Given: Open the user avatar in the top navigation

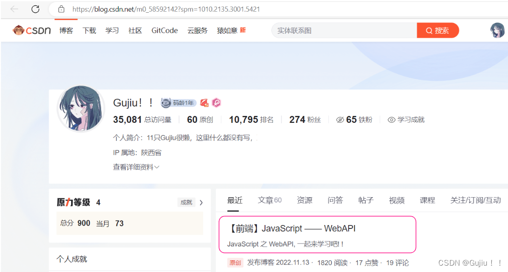Looking at the screenshot, I should coord(497,30).
